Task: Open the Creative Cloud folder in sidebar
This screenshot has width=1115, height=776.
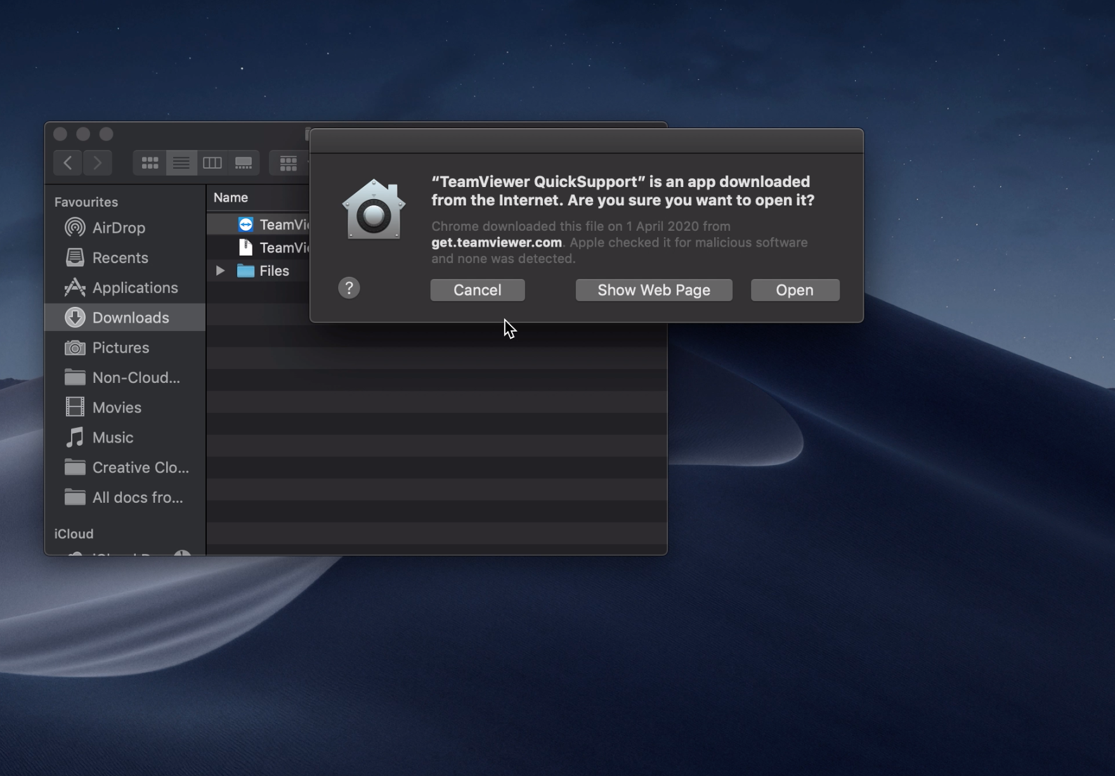Action: point(140,468)
